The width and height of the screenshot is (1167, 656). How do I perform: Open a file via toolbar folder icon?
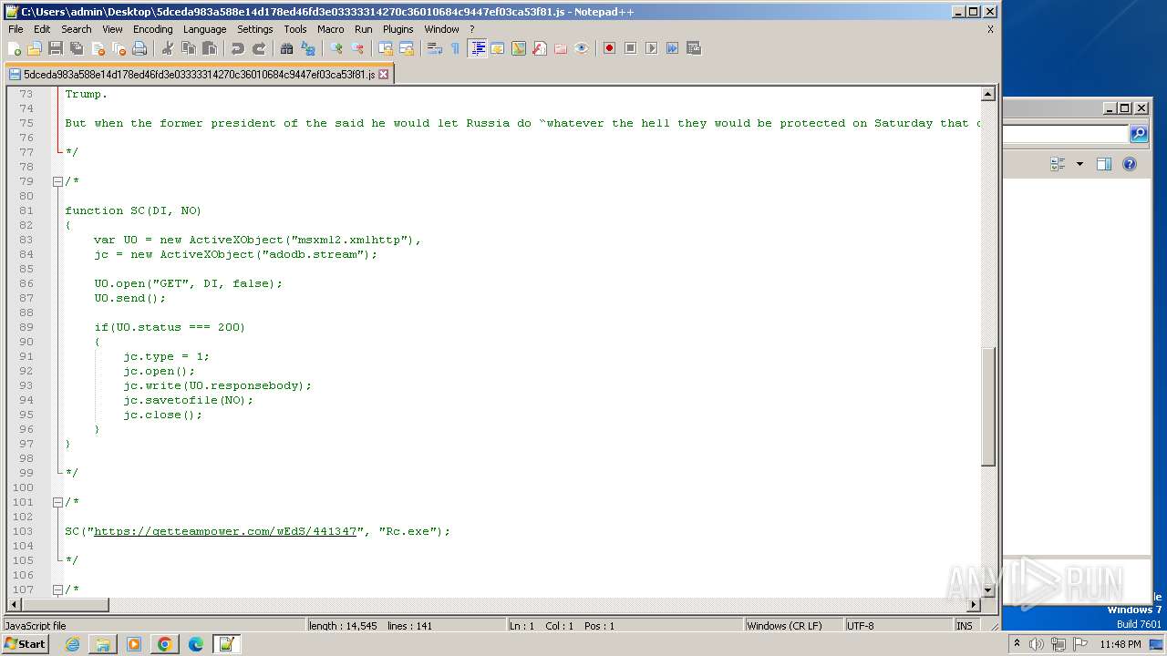(x=35, y=48)
